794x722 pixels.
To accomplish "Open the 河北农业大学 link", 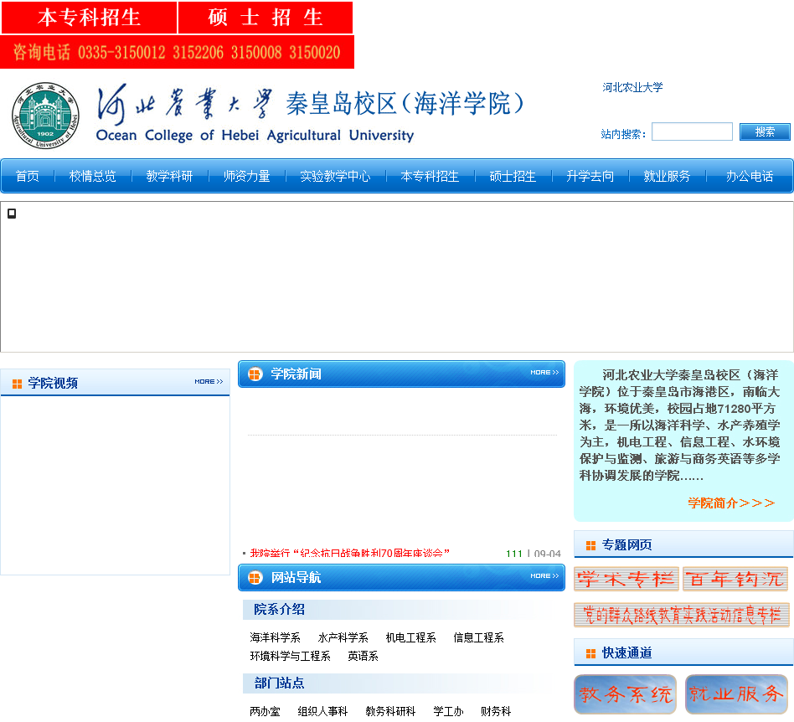I will point(632,88).
